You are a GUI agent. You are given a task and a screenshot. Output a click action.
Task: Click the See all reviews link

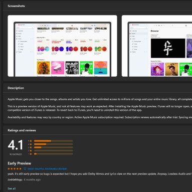[x=12, y=188]
